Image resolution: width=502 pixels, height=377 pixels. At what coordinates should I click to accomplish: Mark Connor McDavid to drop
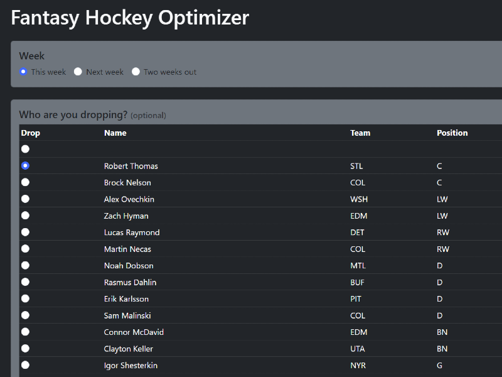pyautogui.click(x=25, y=331)
